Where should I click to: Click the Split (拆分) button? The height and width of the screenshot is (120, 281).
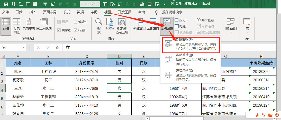coord(180,20)
